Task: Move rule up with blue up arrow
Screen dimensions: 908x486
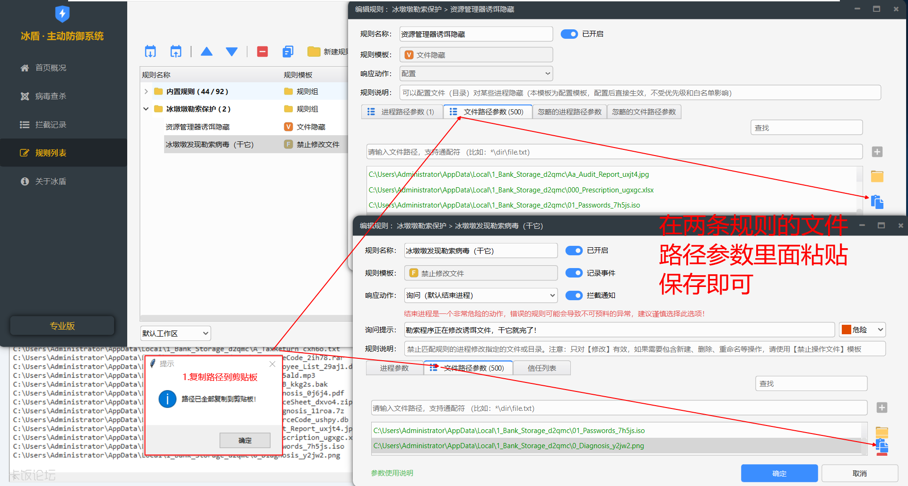Action: [207, 52]
